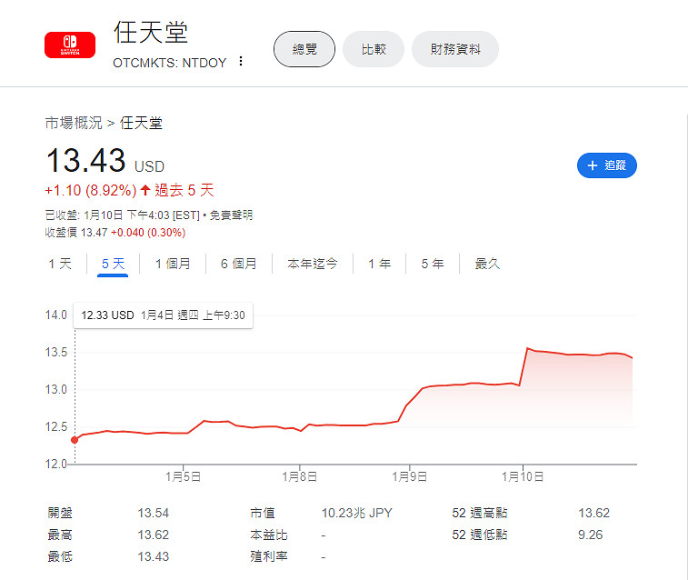Select the 5 年 time range
688x580 pixels.
coord(433,264)
